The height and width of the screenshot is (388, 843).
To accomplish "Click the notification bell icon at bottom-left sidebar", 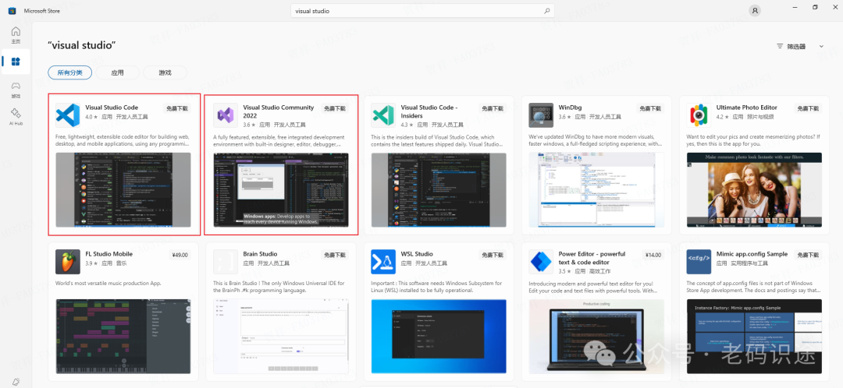I will click(16, 382).
